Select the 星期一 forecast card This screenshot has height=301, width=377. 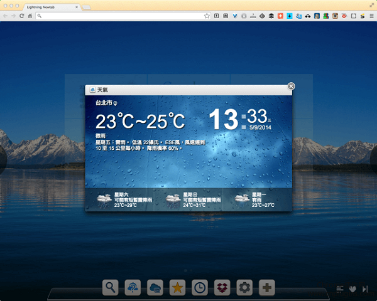(x=257, y=199)
